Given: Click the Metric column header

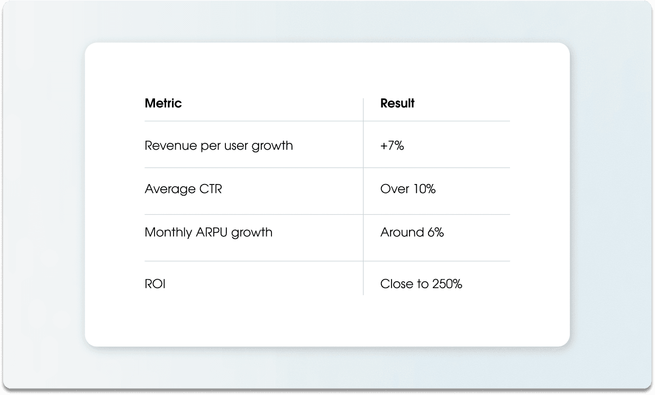Looking at the screenshot, I should pyautogui.click(x=163, y=104).
